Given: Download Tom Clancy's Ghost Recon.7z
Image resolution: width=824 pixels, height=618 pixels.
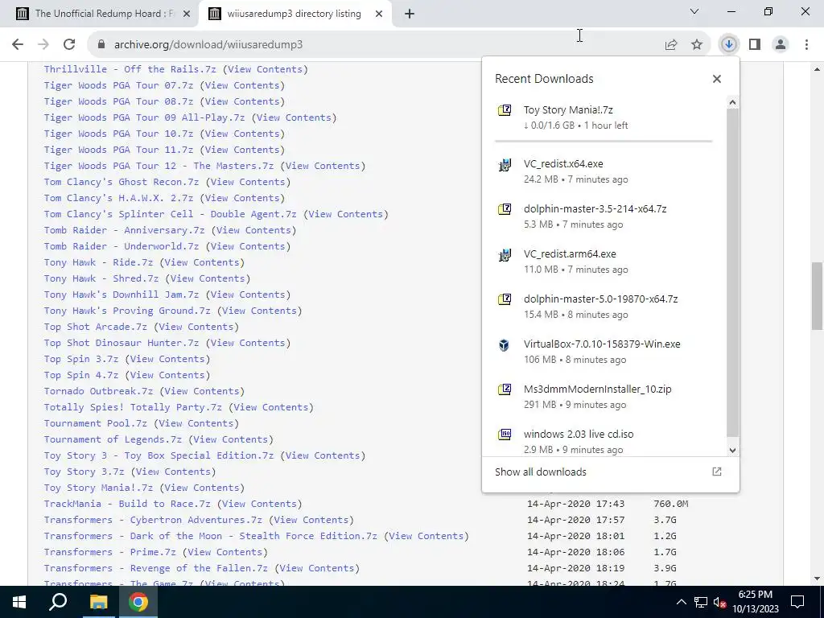Looking at the screenshot, I should point(122,183).
